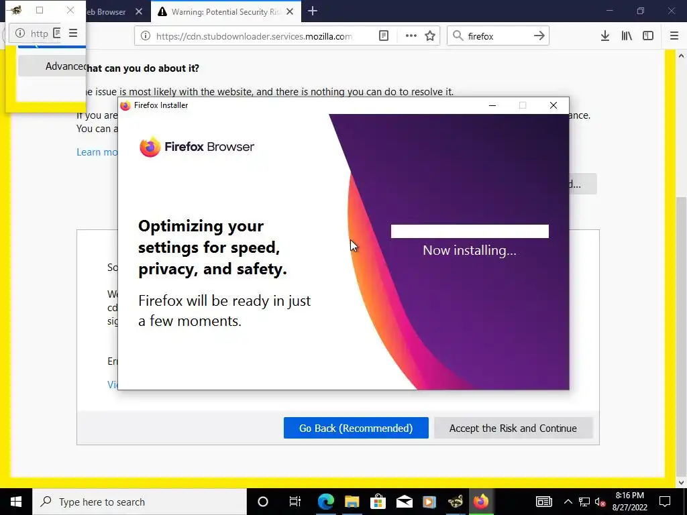687x515 pixels.
Task: Click the taskbar search box
Action: click(x=140, y=502)
